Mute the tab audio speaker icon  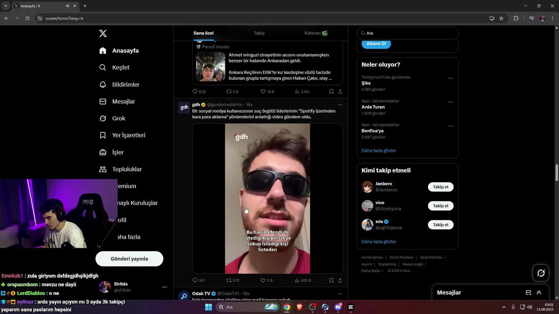(x=68, y=6)
